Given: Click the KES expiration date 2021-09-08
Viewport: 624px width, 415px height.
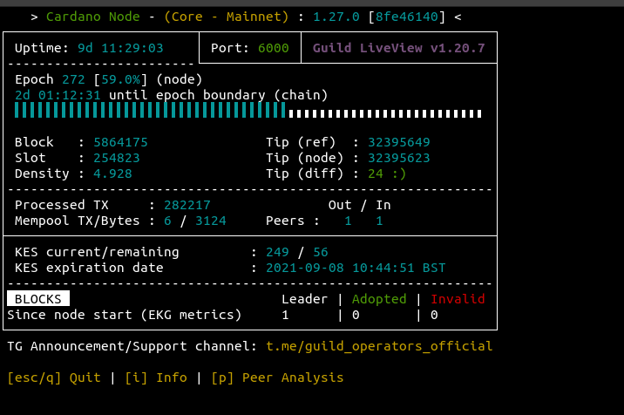Looking at the screenshot, I should (305, 268).
